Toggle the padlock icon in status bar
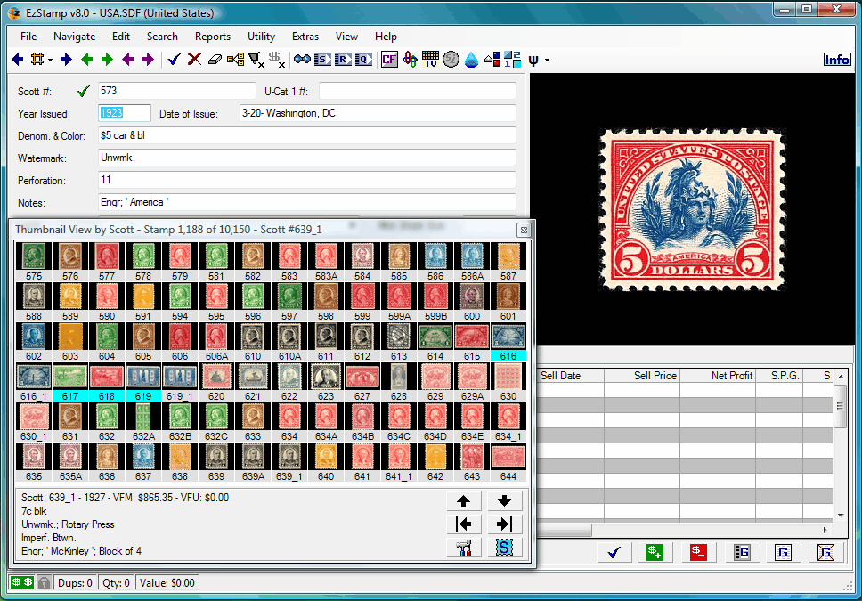 pos(44,583)
